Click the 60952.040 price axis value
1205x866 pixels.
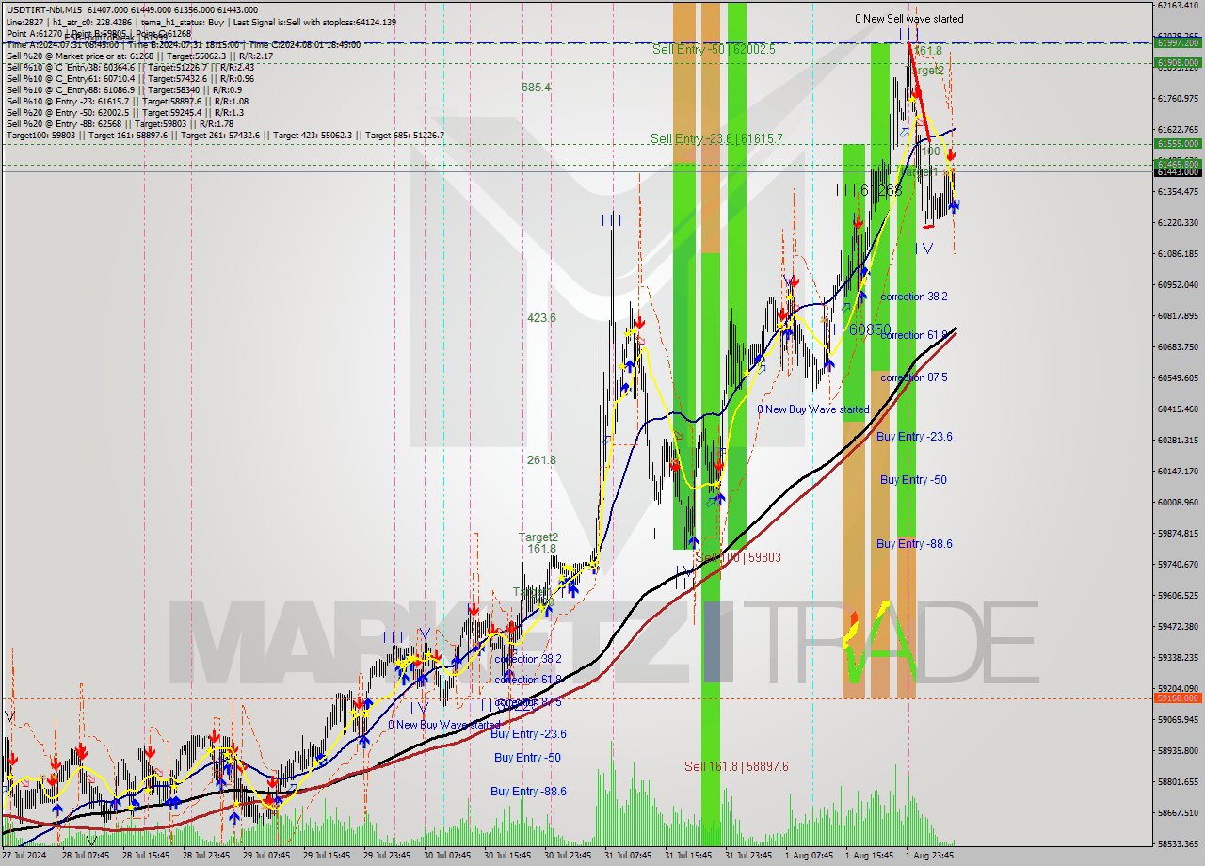point(1178,284)
